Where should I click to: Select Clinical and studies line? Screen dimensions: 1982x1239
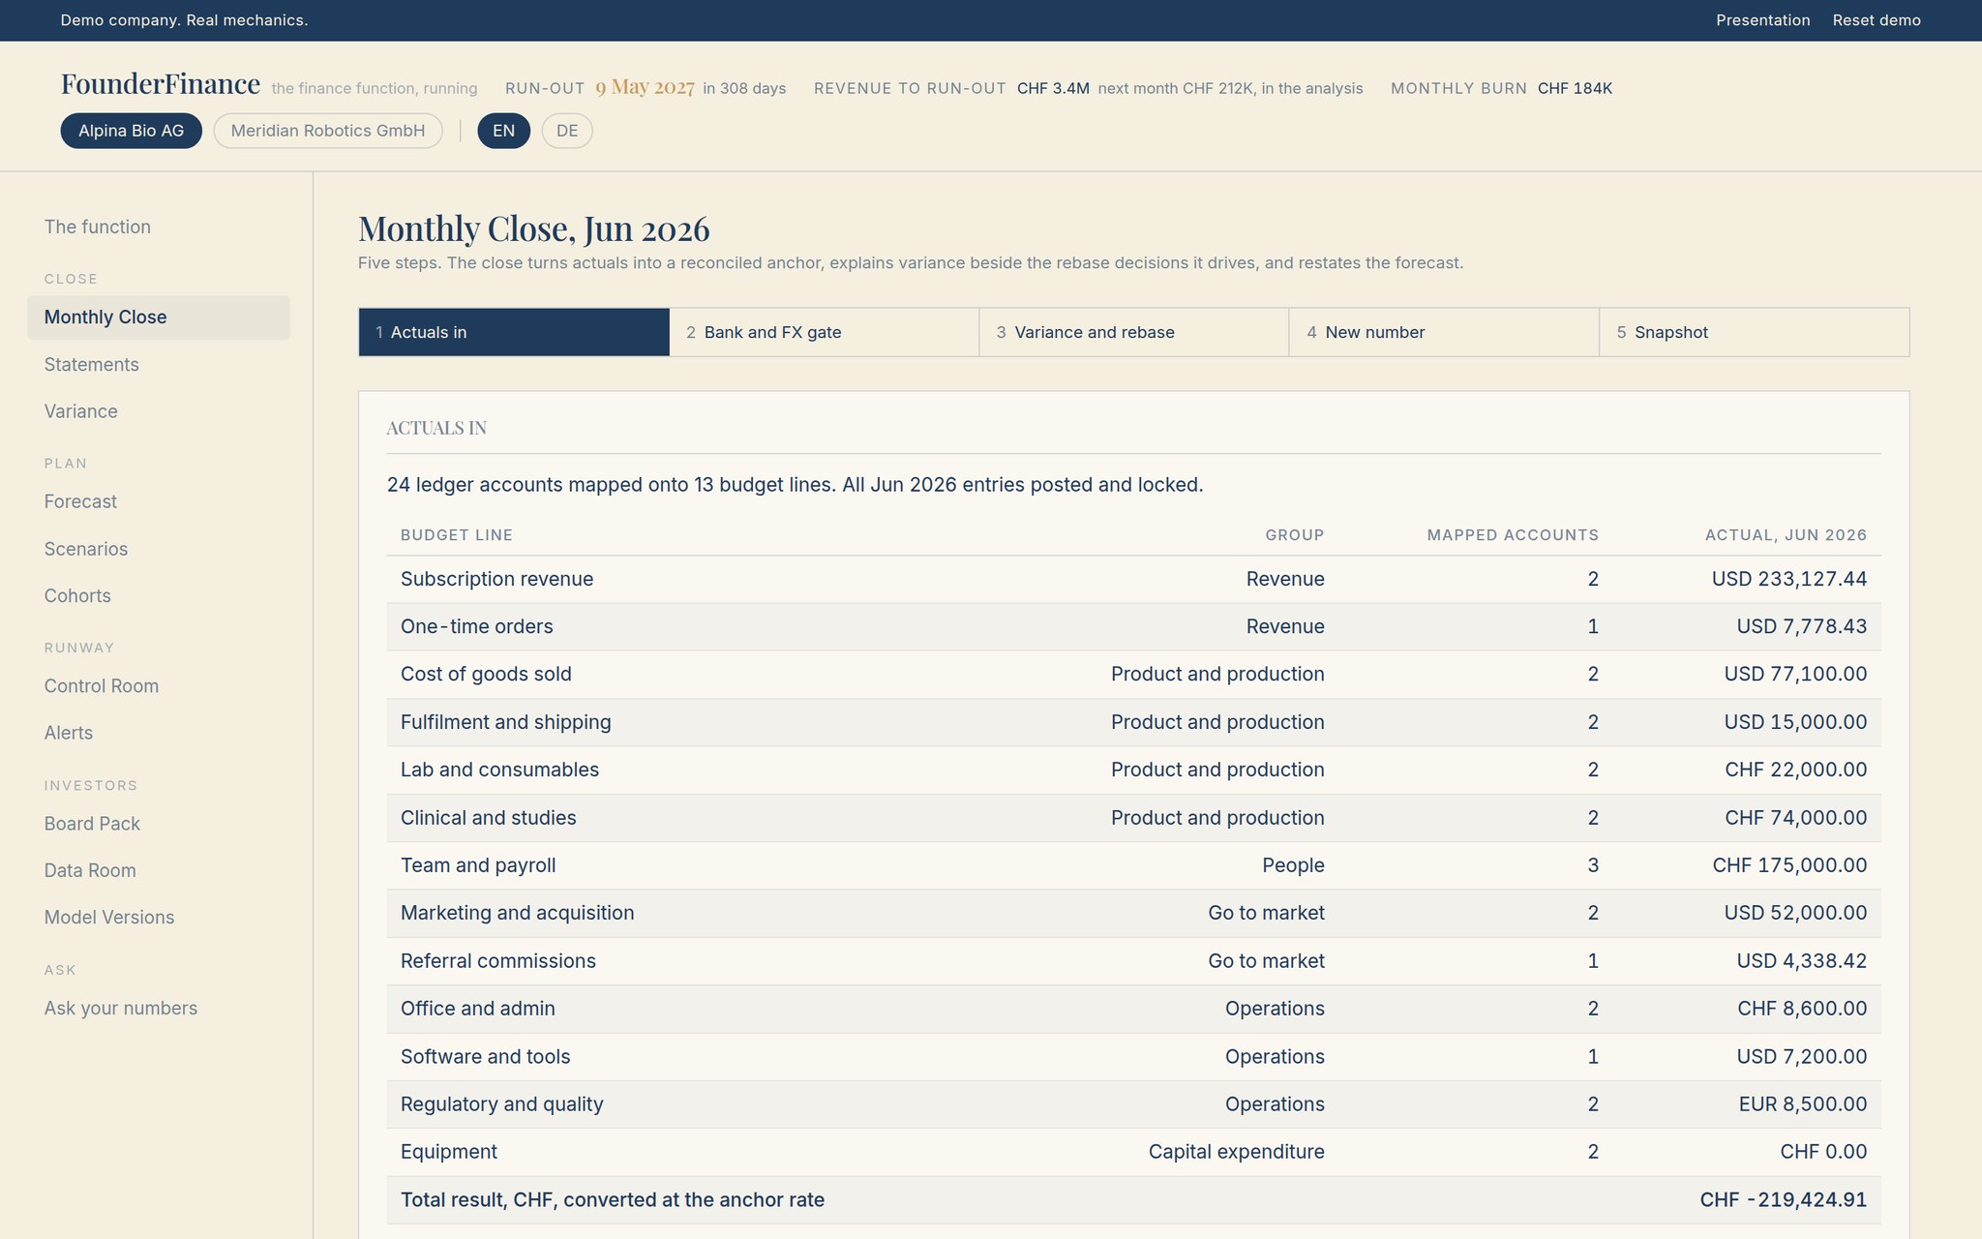click(x=1134, y=818)
